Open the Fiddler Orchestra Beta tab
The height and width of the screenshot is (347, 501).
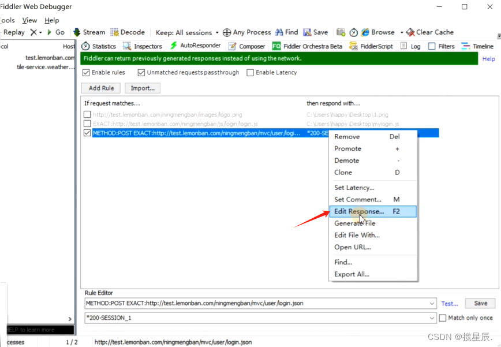[308, 46]
